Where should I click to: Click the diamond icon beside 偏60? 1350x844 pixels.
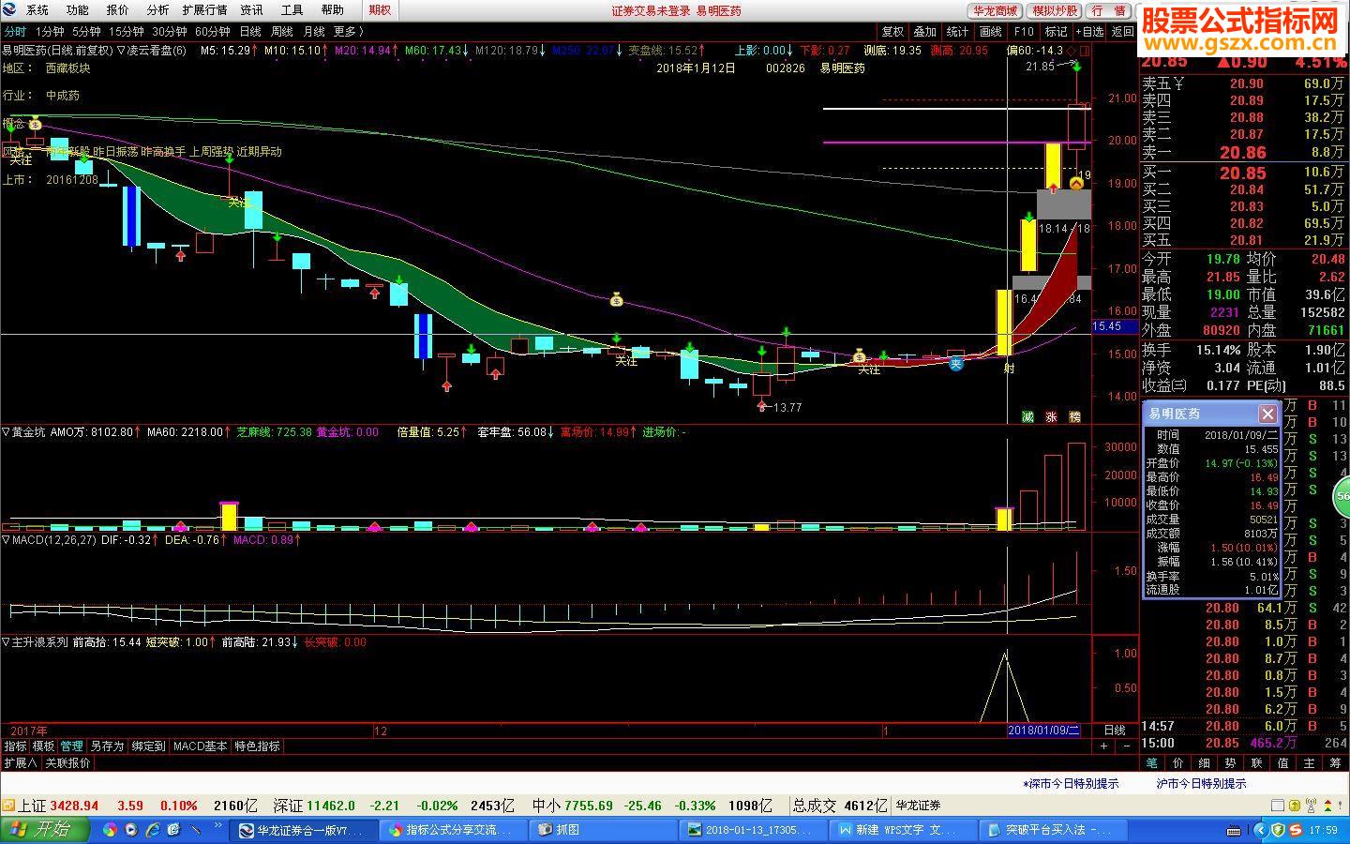[x=1072, y=51]
